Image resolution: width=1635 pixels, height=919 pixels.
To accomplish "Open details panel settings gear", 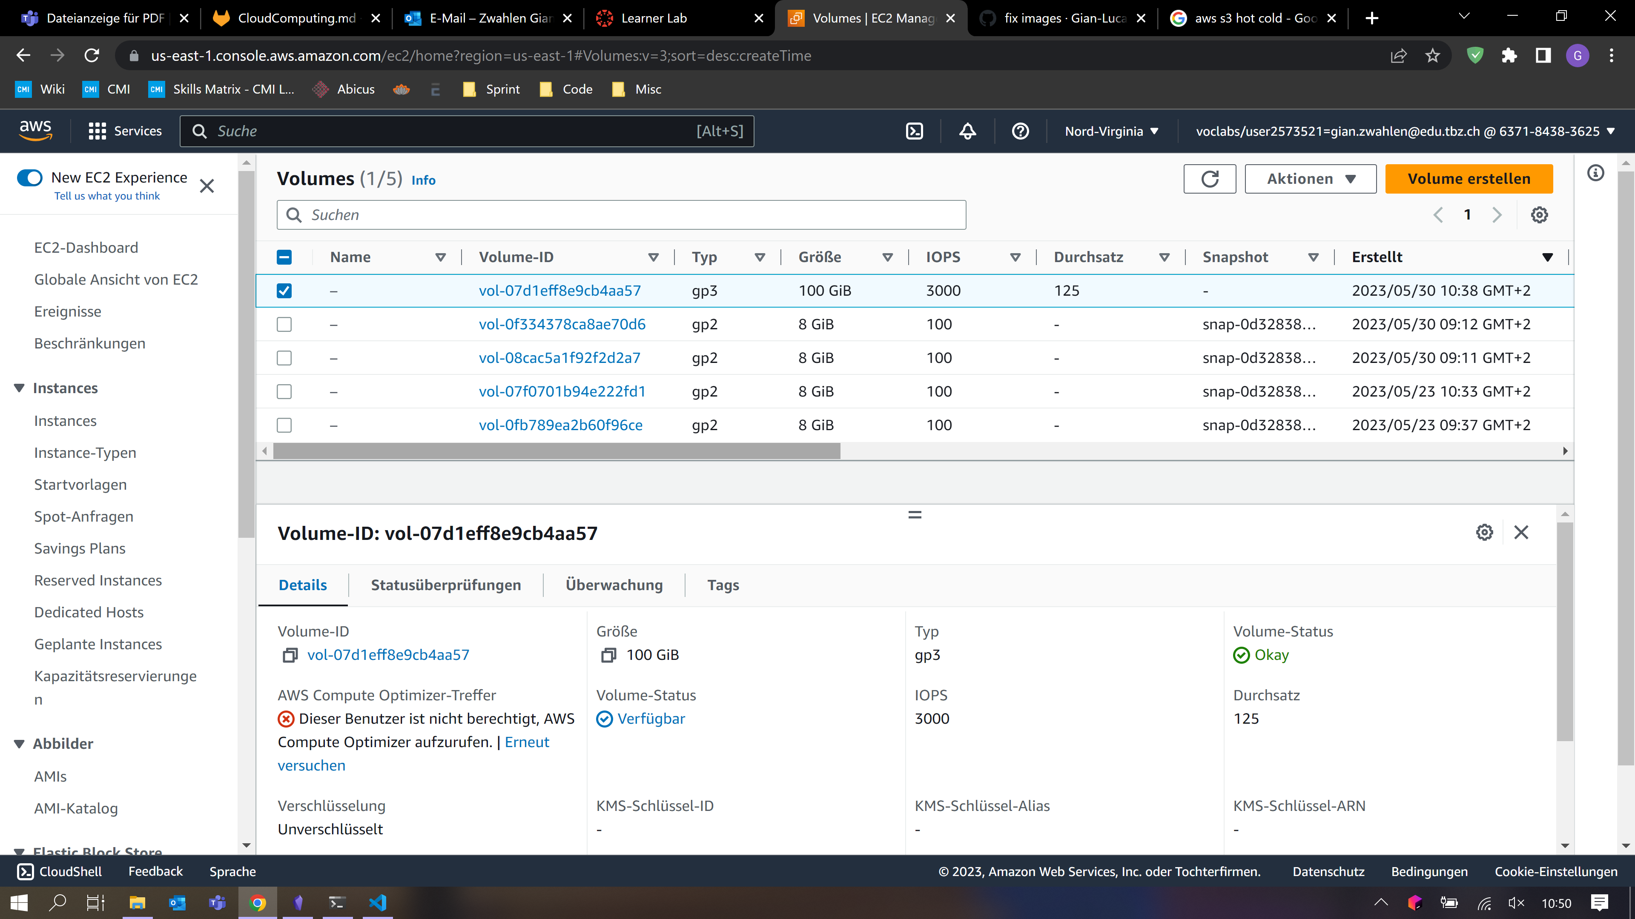I will [1484, 532].
